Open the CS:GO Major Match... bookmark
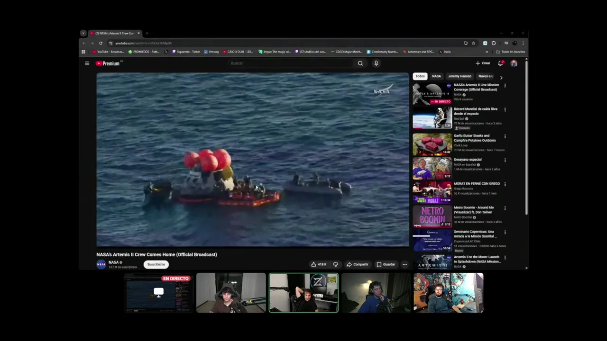The image size is (607, 341). click(x=347, y=52)
